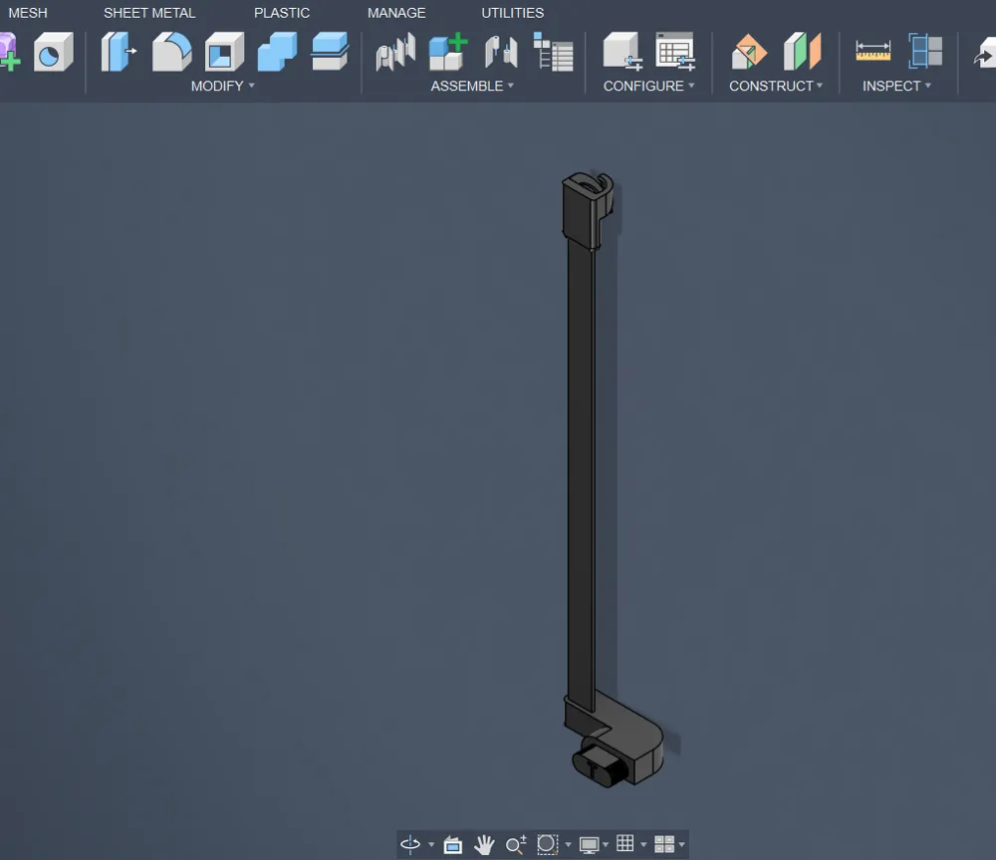996x860 pixels.
Task: Select the PLASTIC tab
Action: click(282, 13)
